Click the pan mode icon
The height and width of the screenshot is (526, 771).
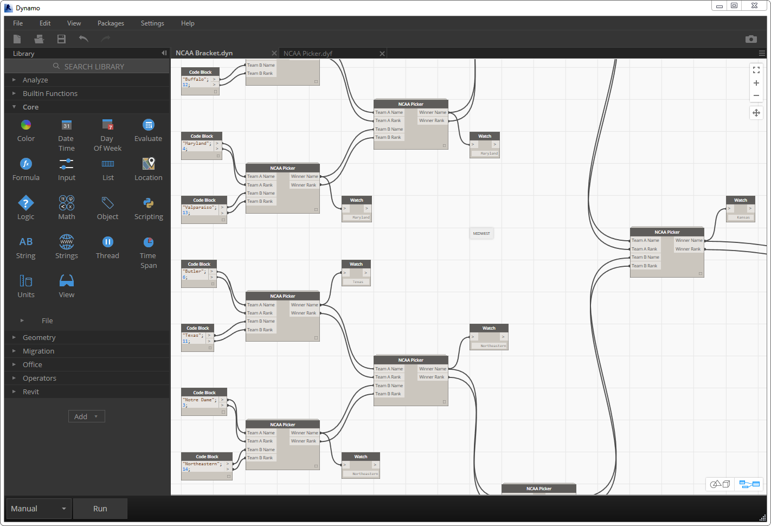click(756, 113)
